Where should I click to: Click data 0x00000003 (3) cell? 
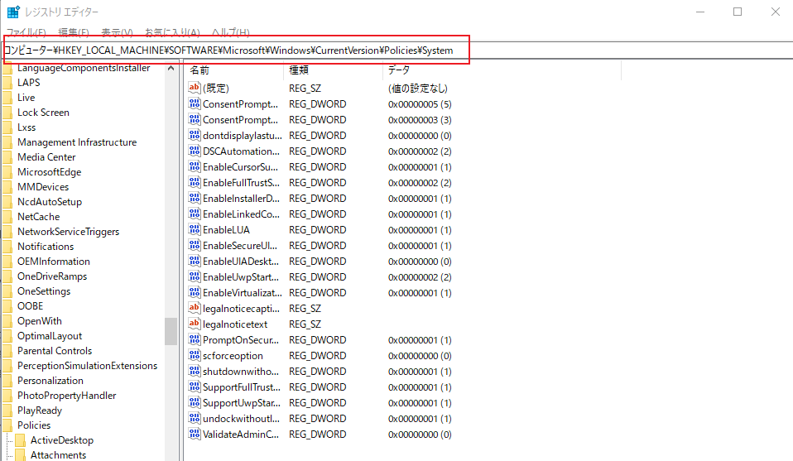pos(420,120)
